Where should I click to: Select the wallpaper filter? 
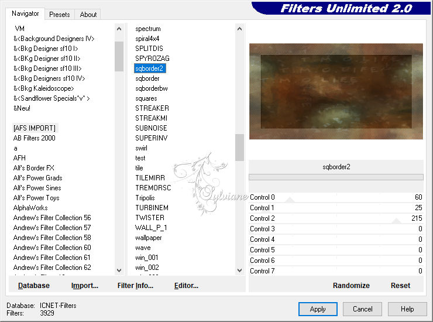click(148, 238)
